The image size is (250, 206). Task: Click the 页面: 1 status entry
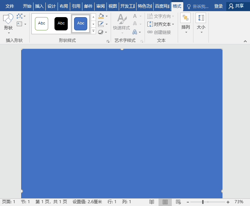8,202
